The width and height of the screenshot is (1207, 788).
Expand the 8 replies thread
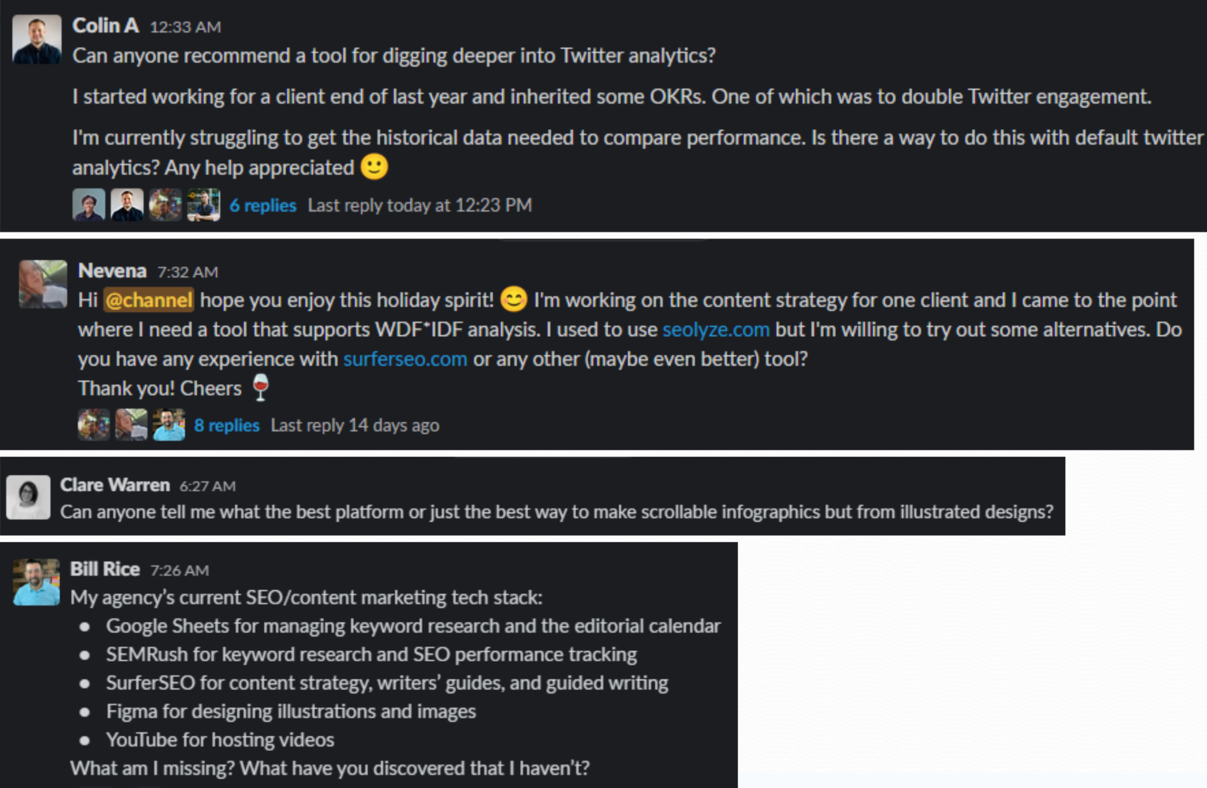tap(227, 425)
